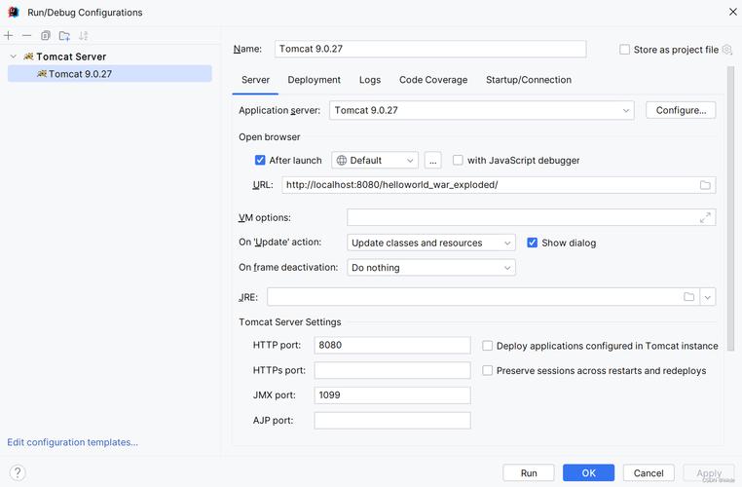Open Edit configuration templates link
The height and width of the screenshot is (487, 742).
coord(72,442)
